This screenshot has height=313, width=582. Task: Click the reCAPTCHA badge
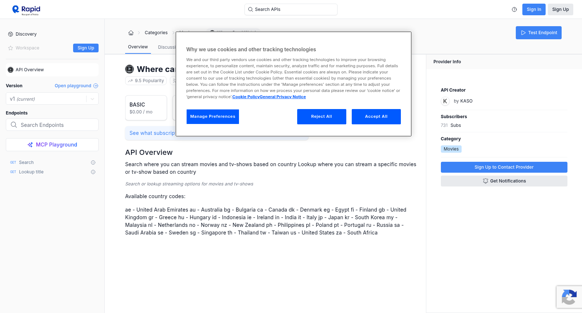point(569,297)
